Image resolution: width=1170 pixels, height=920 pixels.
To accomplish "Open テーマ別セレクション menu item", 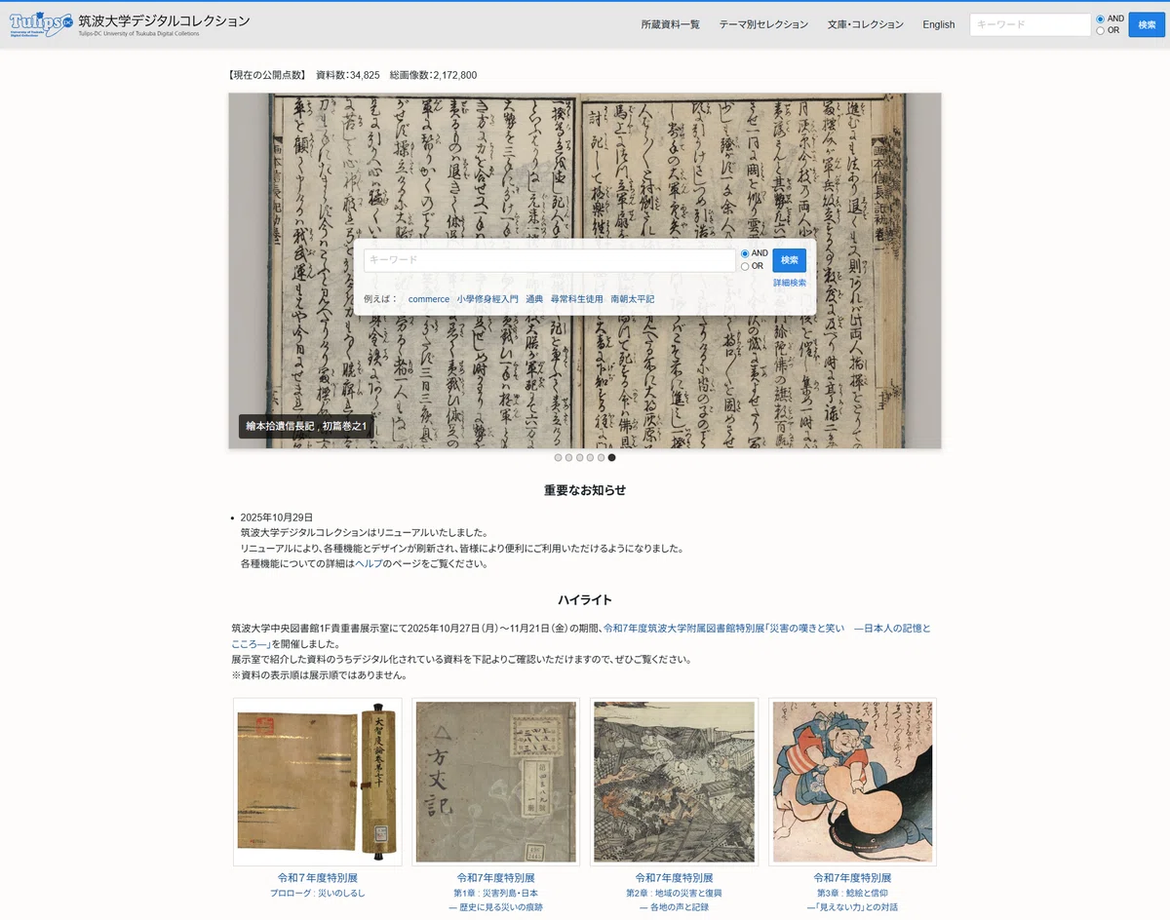I will tap(763, 24).
